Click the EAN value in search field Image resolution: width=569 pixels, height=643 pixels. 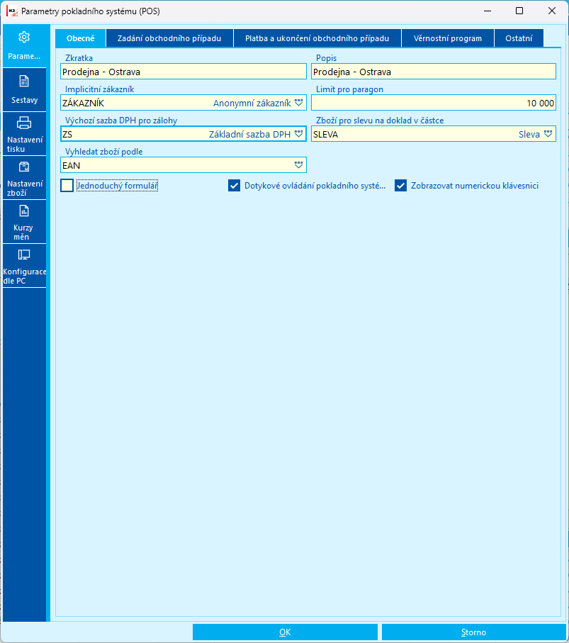(72, 165)
